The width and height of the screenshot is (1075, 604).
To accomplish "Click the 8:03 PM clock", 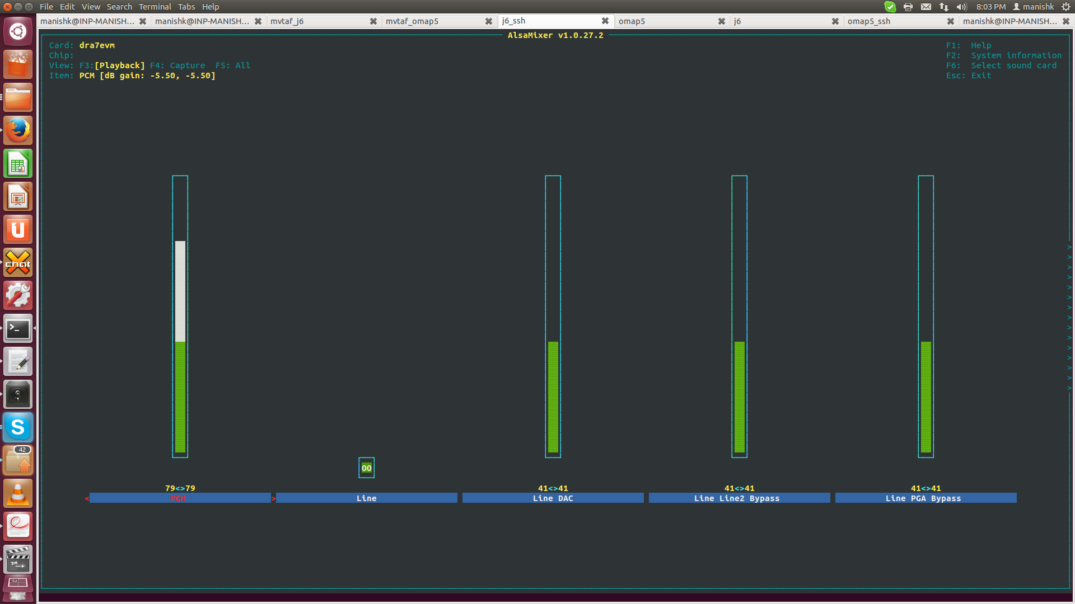I will tap(991, 7).
